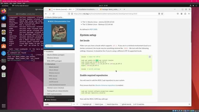Expand the DDS implementations sidebar item

click(x=46, y=94)
